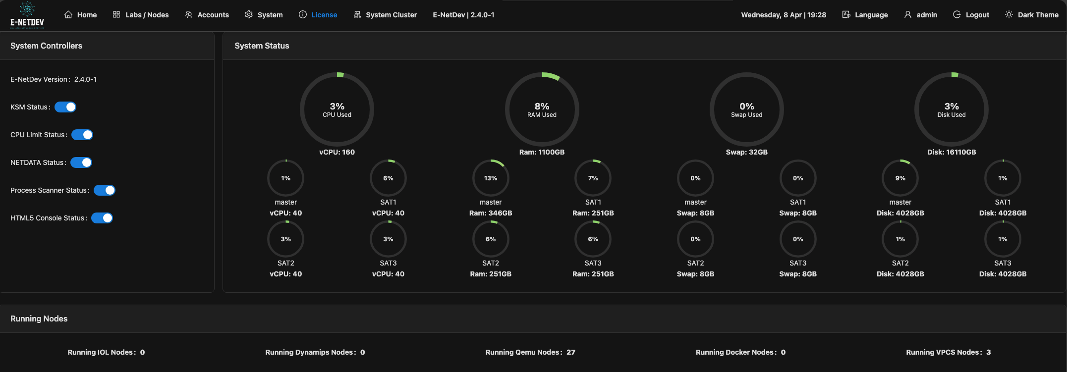Click the 8% RAM Used gauge
This screenshot has width=1067, height=372.
click(542, 109)
